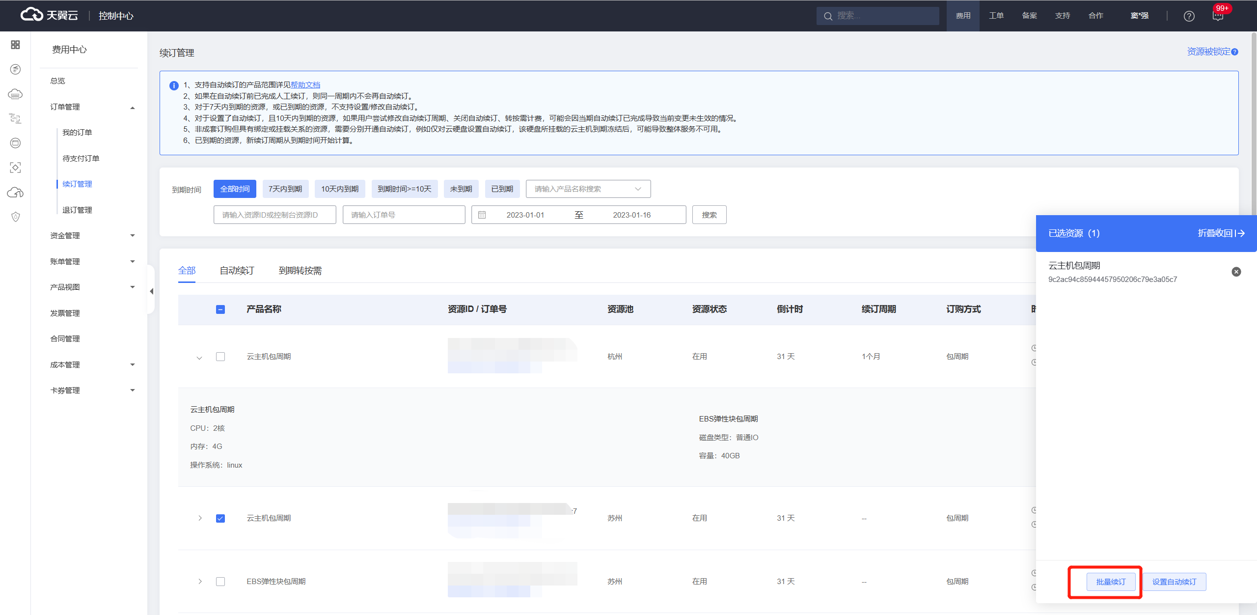Click the shield security icon in left rail
1257x615 pixels.
tap(15, 217)
